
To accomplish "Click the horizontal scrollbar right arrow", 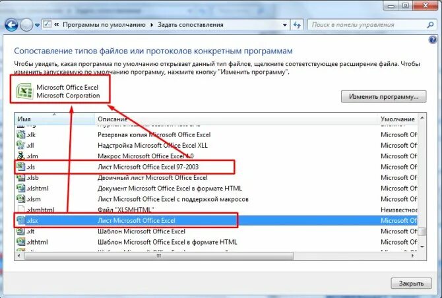I will pos(413,256).
